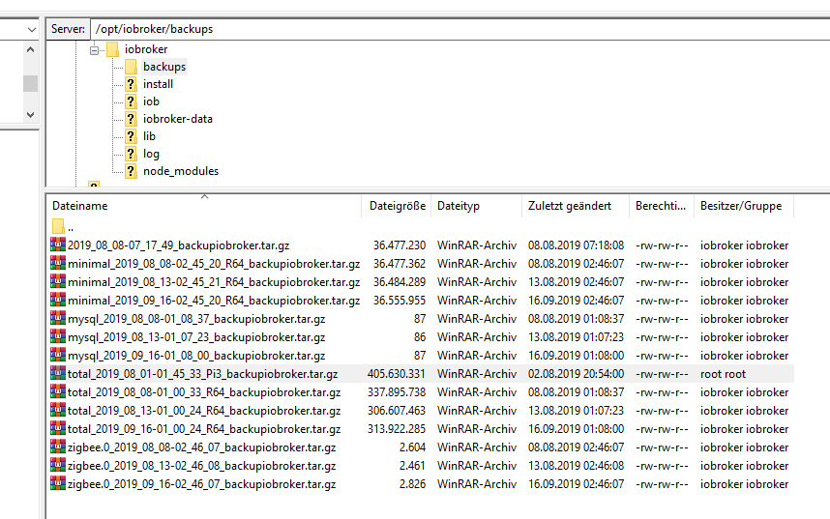Image resolution: width=830 pixels, height=519 pixels.
Task: Click file size value 337.895.738
Action: pyautogui.click(x=397, y=392)
